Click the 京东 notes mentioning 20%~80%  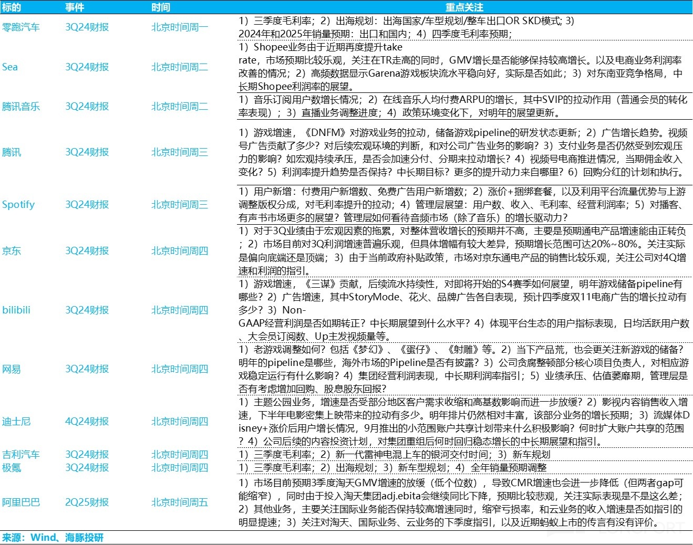[462, 251]
